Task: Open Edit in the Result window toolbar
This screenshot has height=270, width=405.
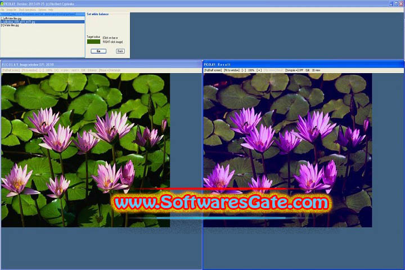Action: pos(307,70)
